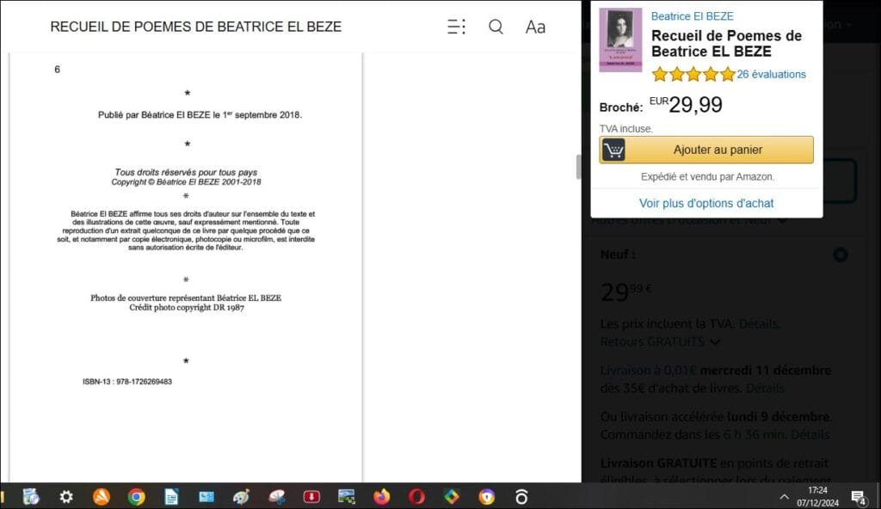Click the book cover thumbnail
This screenshot has width=881, height=509.
click(x=620, y=40)
